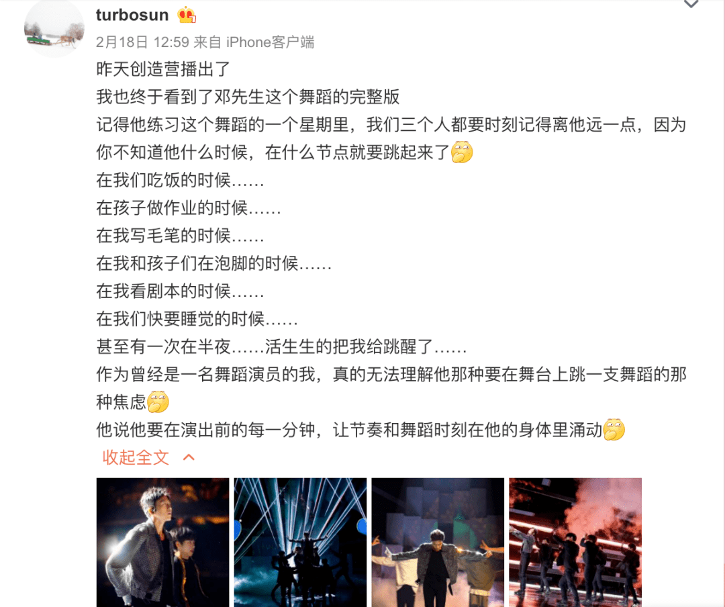Click the line 在我写毛笔的时候

click(180, 236)
